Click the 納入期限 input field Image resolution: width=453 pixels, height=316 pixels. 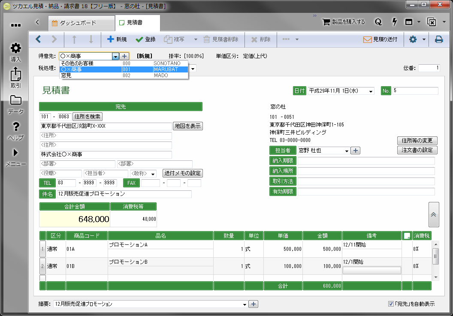coord(366,161)
